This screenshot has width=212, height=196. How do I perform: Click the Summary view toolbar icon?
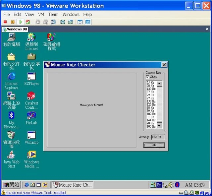[x=80, y=22]
